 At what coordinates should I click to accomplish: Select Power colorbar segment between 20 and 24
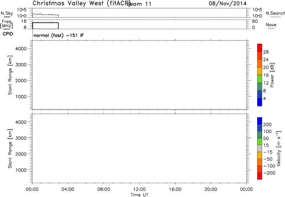coord(260,64)
